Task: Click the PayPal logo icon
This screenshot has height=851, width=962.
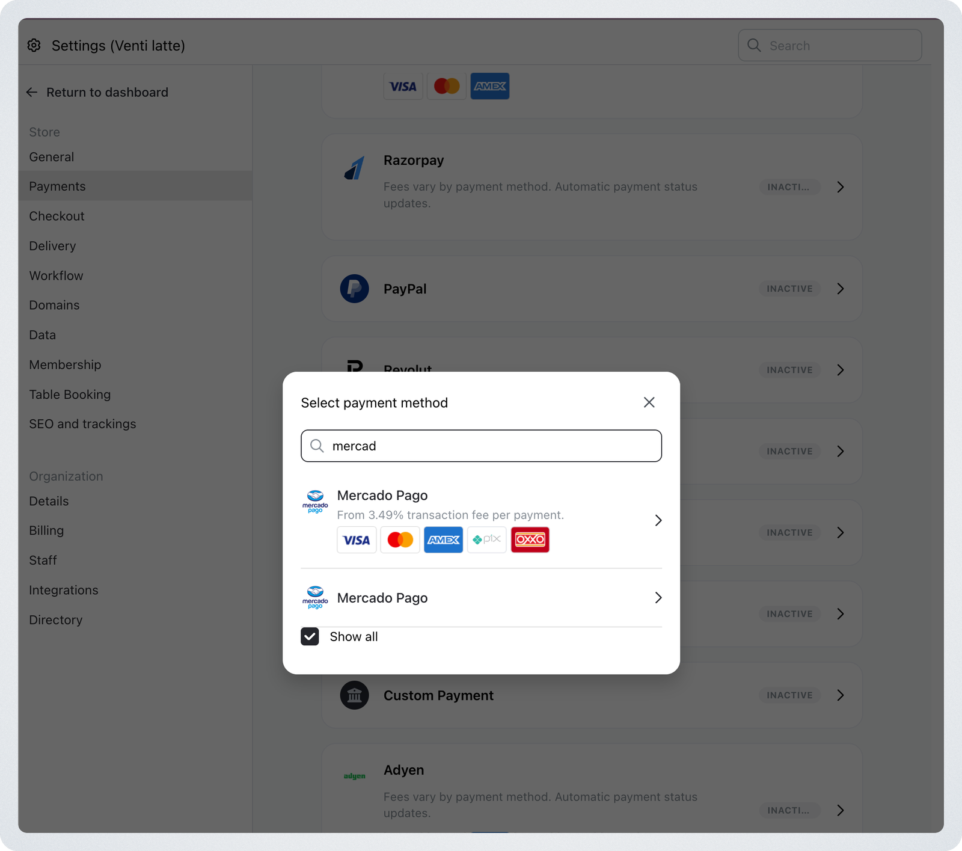Action: point(355,289)
